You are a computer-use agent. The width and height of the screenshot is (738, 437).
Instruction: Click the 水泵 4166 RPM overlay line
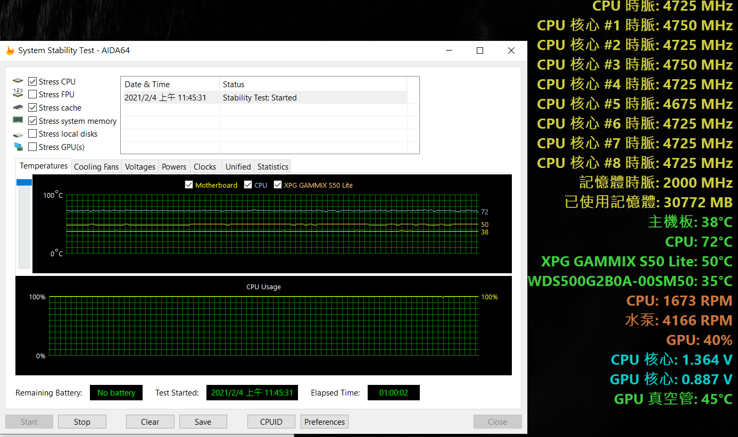click(679, 320)
